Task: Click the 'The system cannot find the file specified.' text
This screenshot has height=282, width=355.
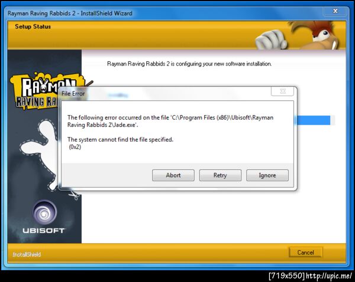Action: (120, 140)
